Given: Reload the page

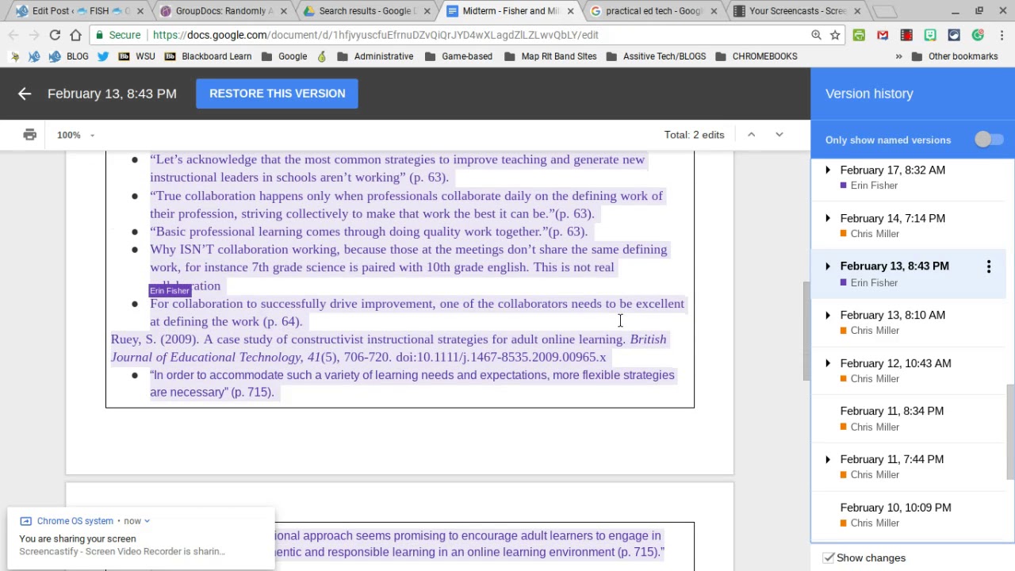Looking at the screenshot, I should [x=55, y=35].
